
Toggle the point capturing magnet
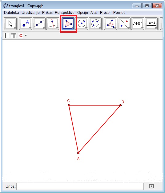pyautogui.click(x=21, y=35)
